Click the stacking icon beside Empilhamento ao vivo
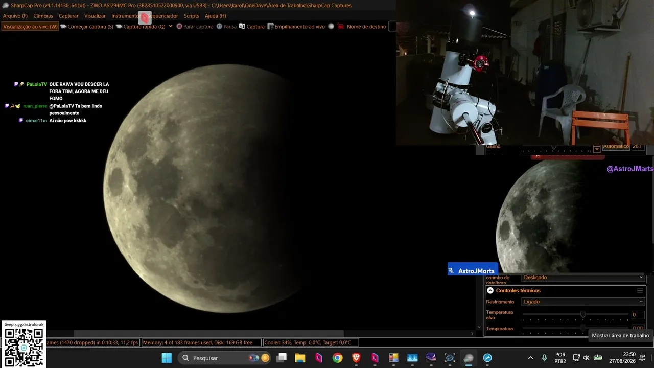Viewport: 654px width, 368px height. pyautogui.click(x=270, y=27)
